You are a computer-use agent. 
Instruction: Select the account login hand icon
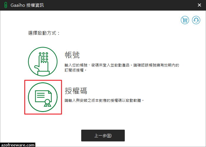pyautogui.click(x=43, y=61)
